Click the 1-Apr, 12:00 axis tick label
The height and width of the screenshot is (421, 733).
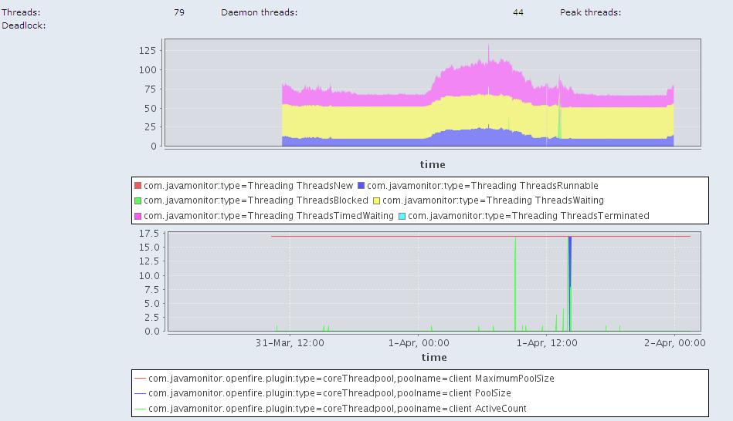(547, 343)
